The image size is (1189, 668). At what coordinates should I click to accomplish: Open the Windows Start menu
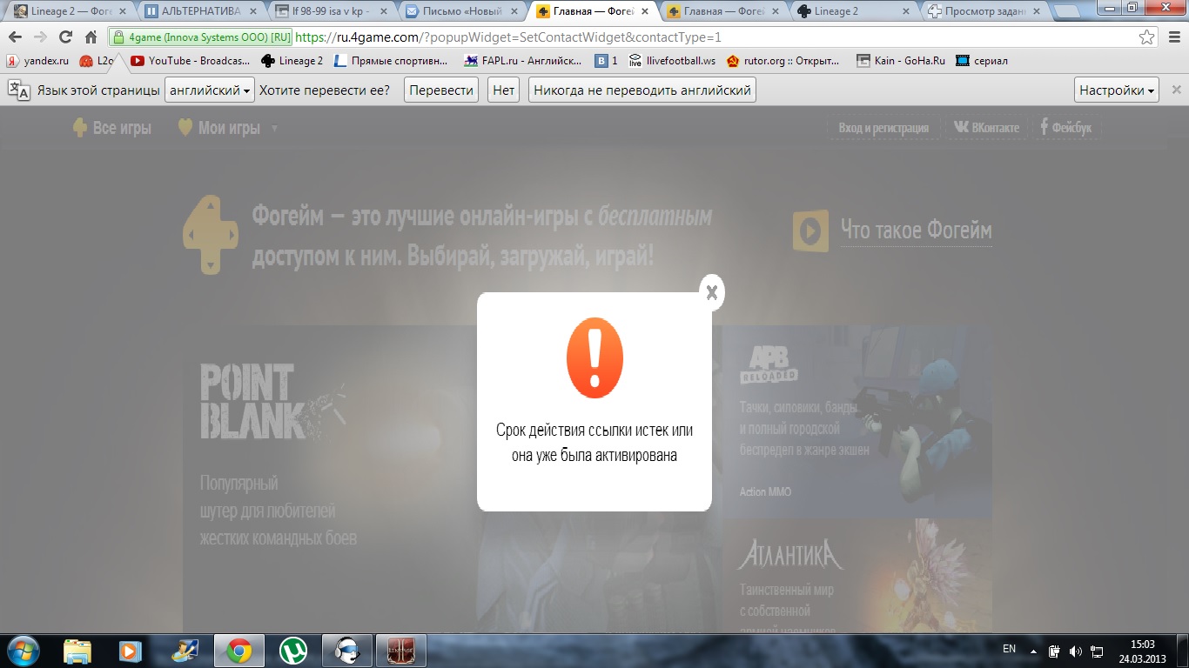click(x=22, y=650)
